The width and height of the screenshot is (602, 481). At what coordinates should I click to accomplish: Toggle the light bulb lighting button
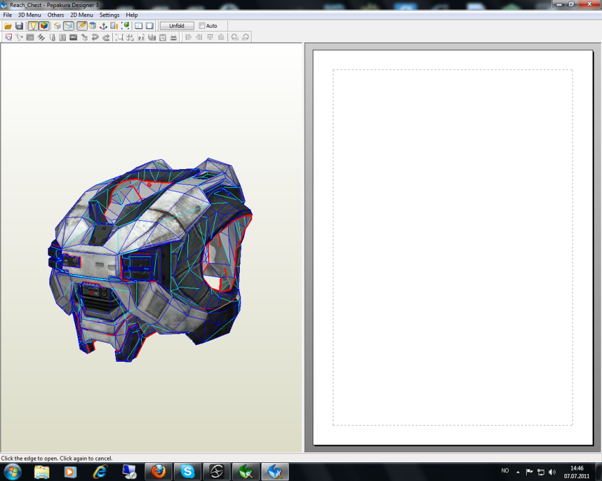[33, 26]
